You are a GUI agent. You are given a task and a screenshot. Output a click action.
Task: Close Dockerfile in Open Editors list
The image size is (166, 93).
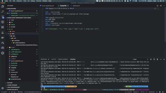pos(8,13)
